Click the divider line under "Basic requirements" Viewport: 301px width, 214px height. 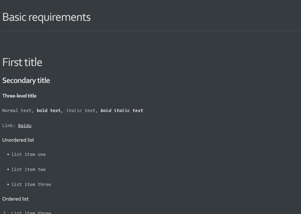coord(150,31)
